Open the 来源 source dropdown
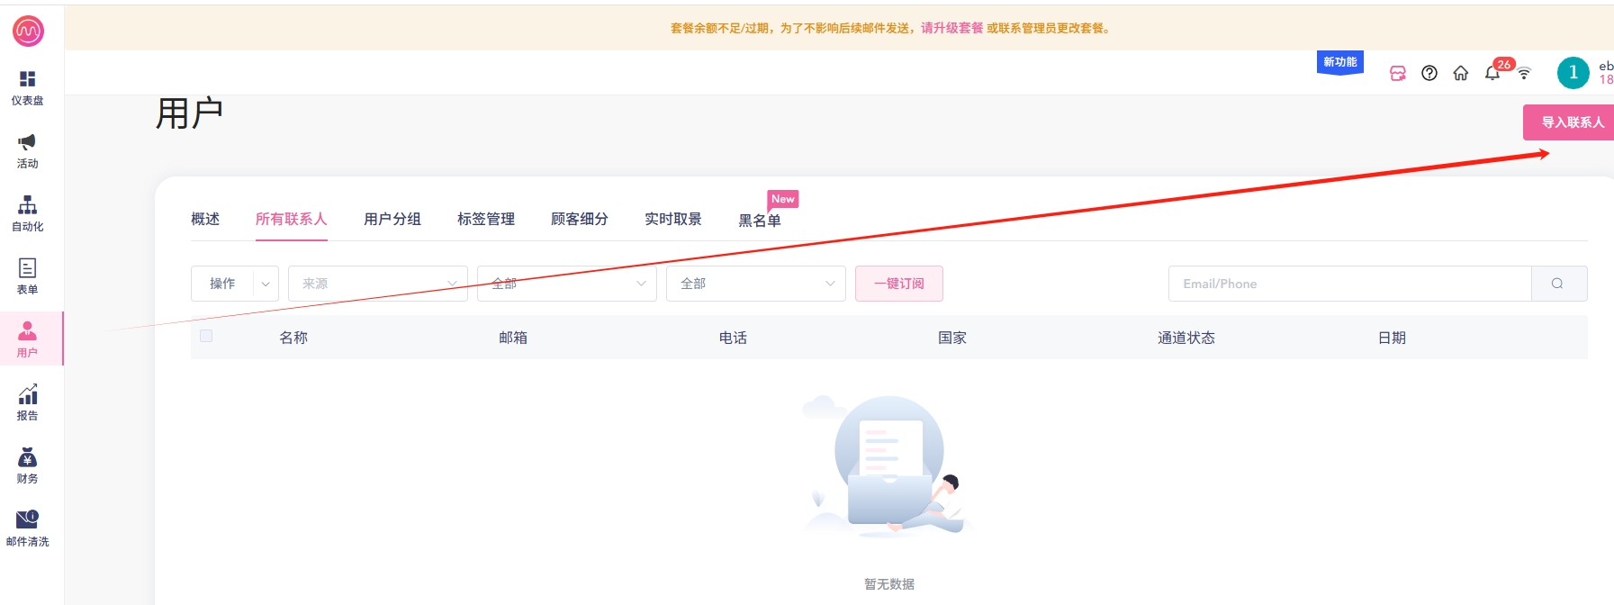This screenshot has width=1614, height=605. 377,284
